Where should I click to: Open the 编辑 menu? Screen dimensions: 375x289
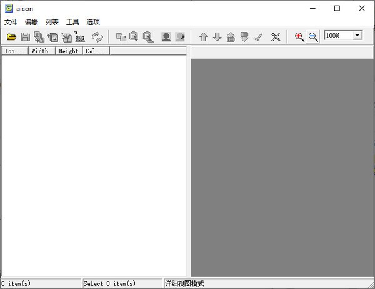(31, 22)
